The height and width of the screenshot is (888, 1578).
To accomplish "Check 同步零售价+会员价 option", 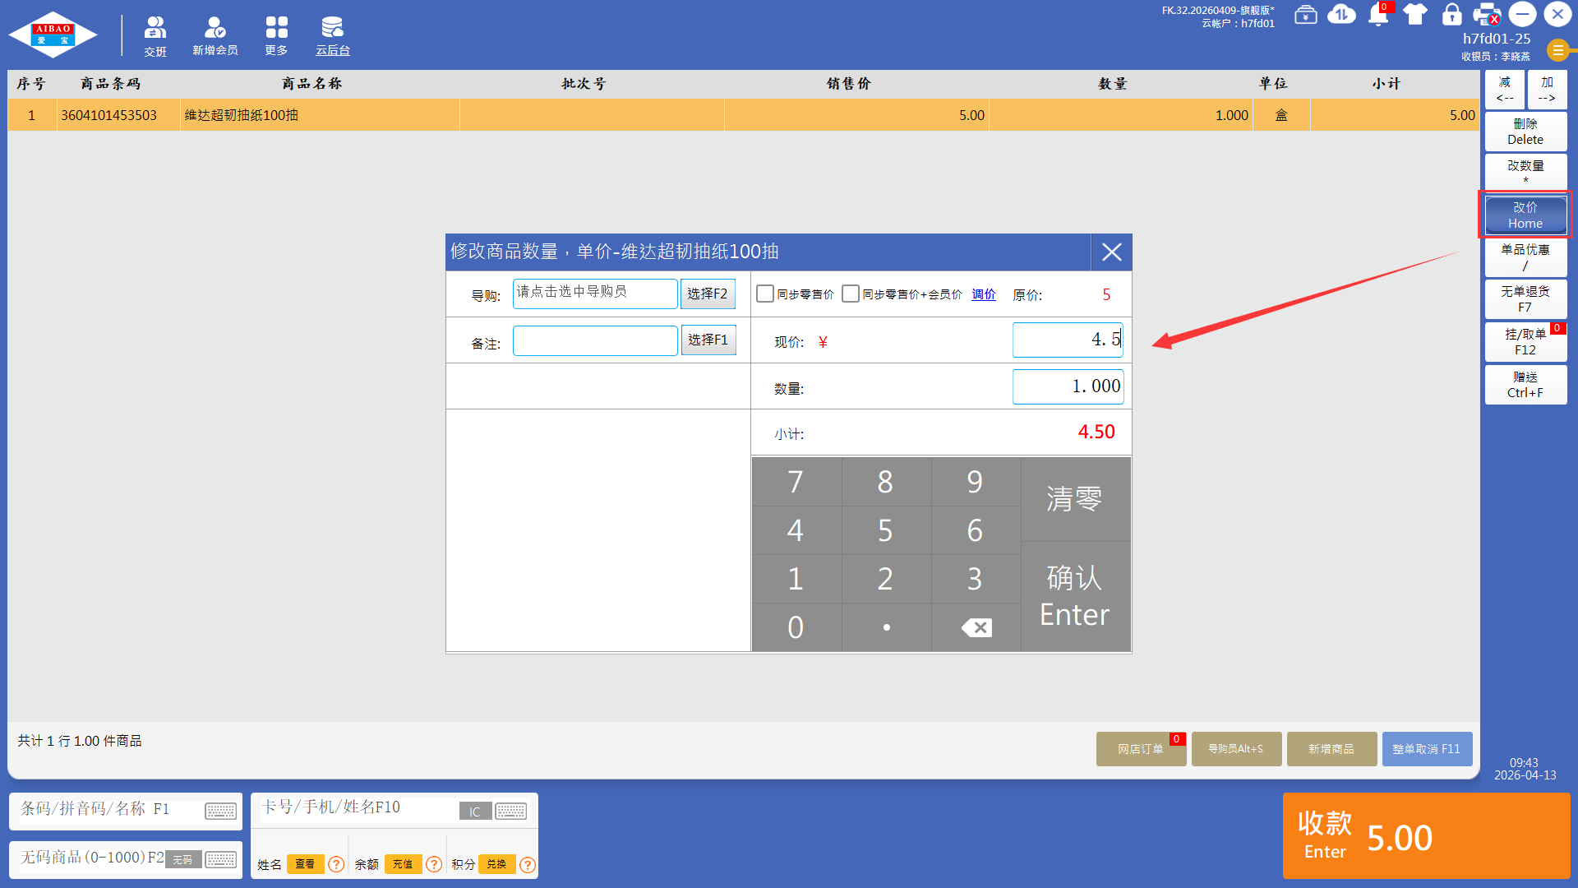I will [x=851, y=294].
